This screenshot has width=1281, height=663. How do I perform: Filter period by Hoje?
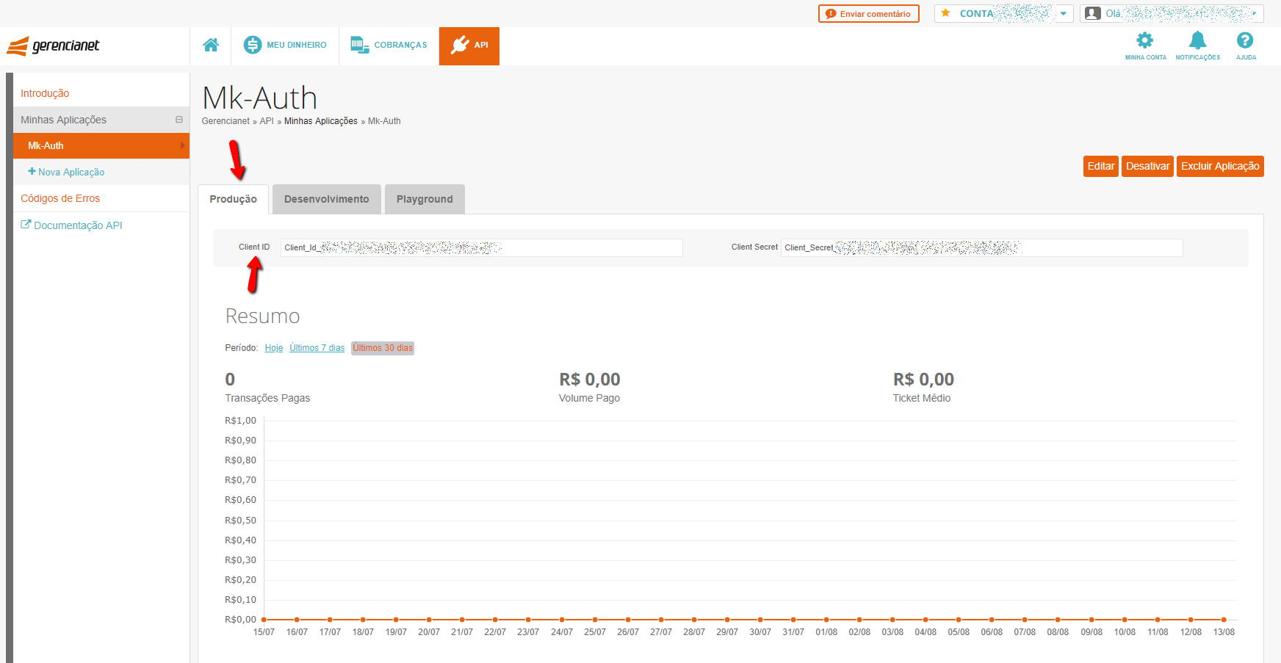(x=274, y=348)
